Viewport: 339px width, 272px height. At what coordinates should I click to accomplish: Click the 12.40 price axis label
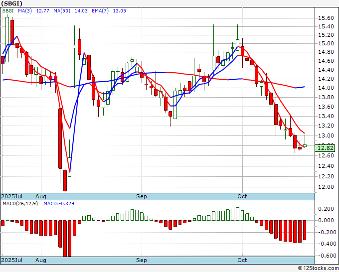pyautogui.click(x=326, y=166)
